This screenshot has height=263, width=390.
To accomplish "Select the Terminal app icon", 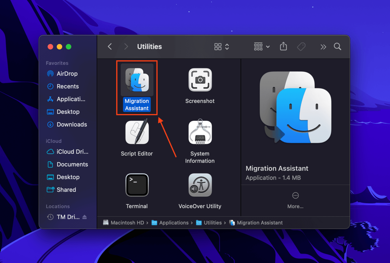I will [137, 185].
